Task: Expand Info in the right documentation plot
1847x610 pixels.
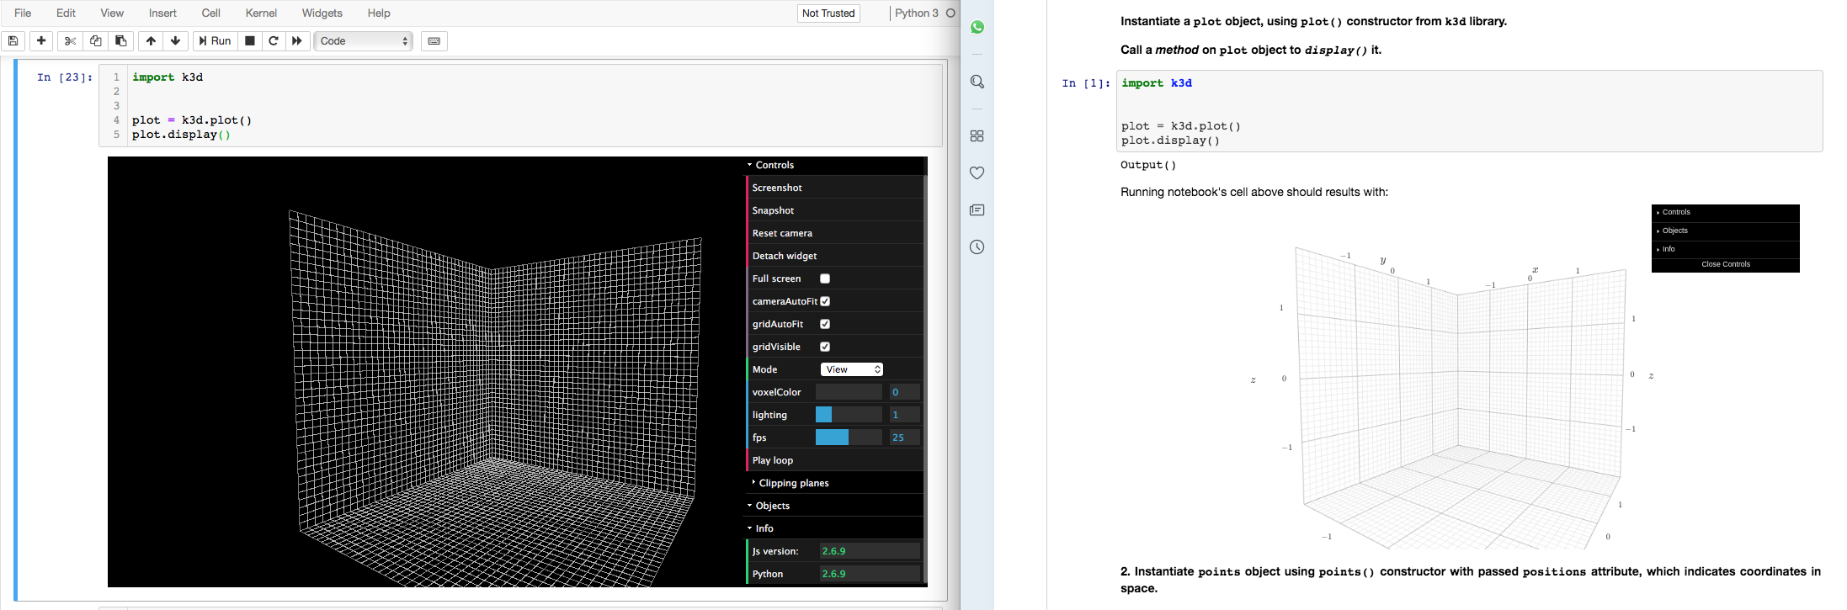Action: point(1725,249)
